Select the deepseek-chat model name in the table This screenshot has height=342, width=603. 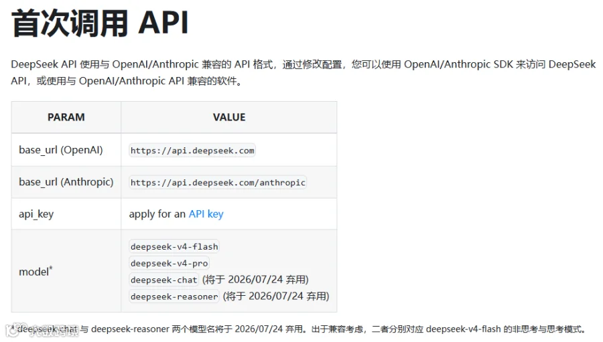tap(164, 280)
